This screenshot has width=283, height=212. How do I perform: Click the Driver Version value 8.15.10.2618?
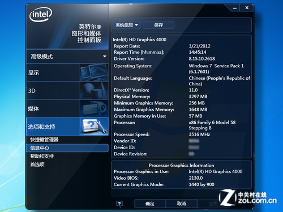(x=202, y=59)
